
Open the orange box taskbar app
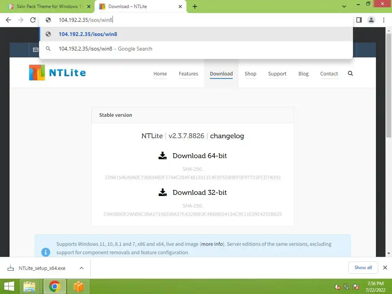point(78,286)
